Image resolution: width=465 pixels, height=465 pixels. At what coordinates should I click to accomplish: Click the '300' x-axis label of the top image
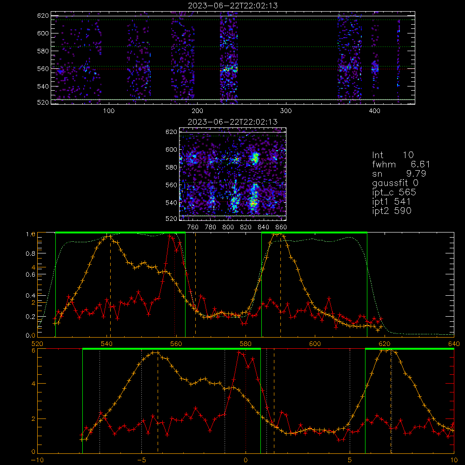(286, 111)
